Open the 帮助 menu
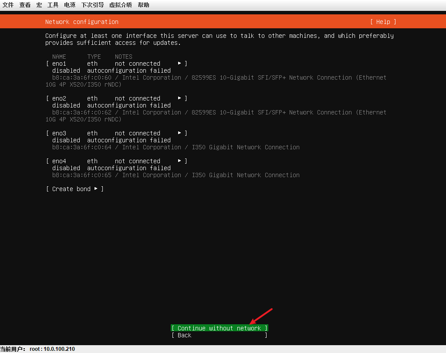The height and width of the screenshot is (353, 446). (x=143, y=5)
